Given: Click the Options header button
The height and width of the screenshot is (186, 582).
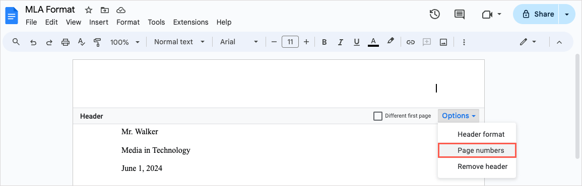Looking at the screenshot, I should point(459,116).
